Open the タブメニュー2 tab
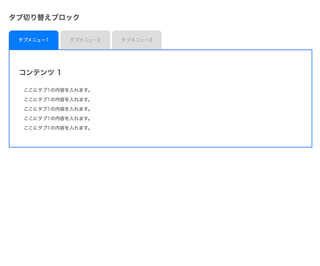This screenshot has height=266, width=320. (85, 40)
